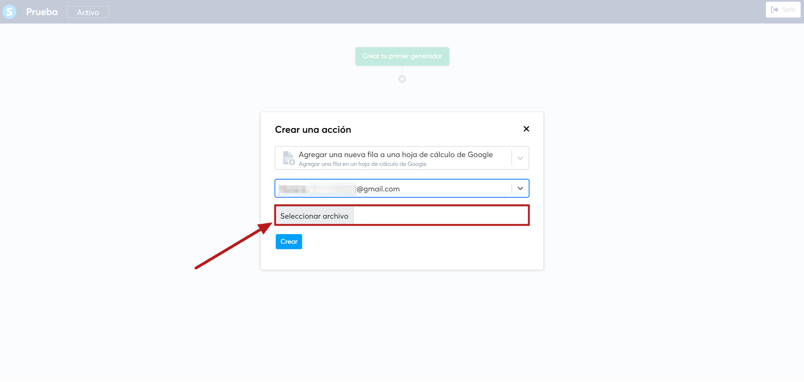The height and width of the screenshot is (382, 804).
Task: Toggle the Activo status badge
Action: (x=88, y=12)
